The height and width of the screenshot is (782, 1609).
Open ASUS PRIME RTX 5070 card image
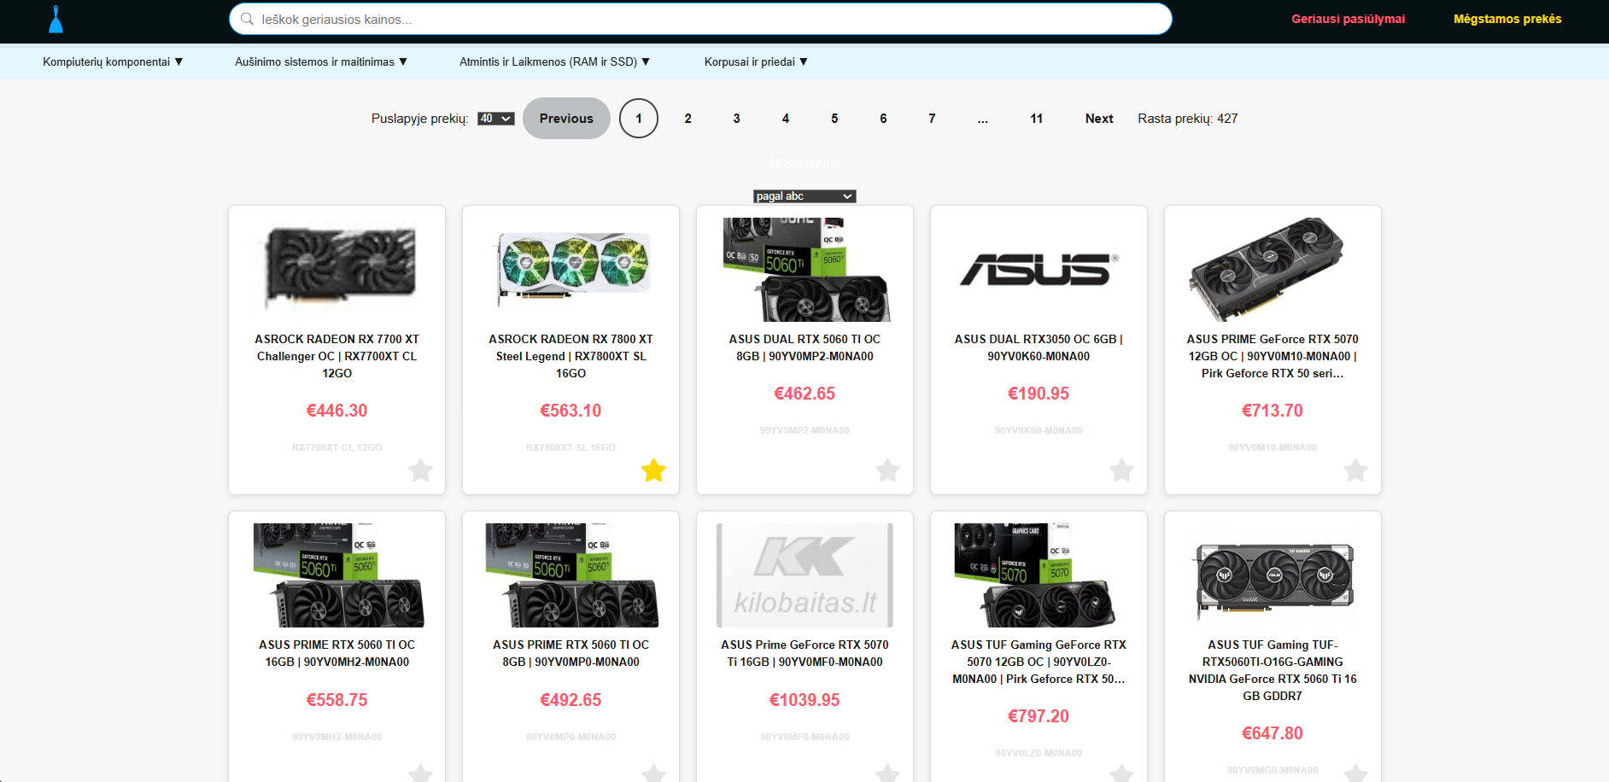[1273, 270]
